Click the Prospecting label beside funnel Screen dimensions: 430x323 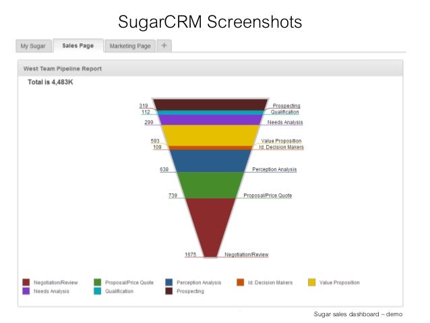click(x=286, y=106)
